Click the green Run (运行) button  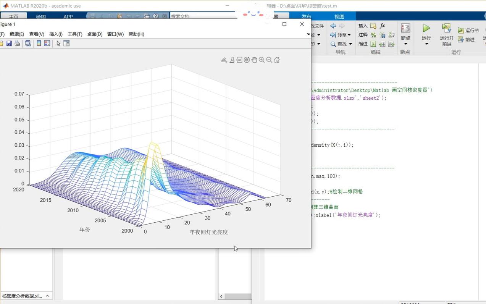426,28
